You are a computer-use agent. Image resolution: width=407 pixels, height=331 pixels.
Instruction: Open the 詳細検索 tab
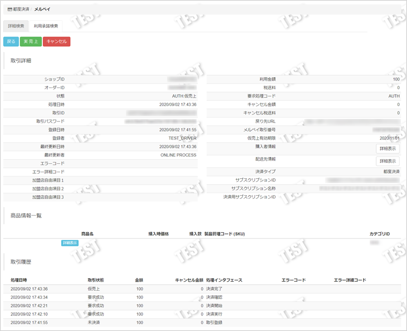[16, 26]
